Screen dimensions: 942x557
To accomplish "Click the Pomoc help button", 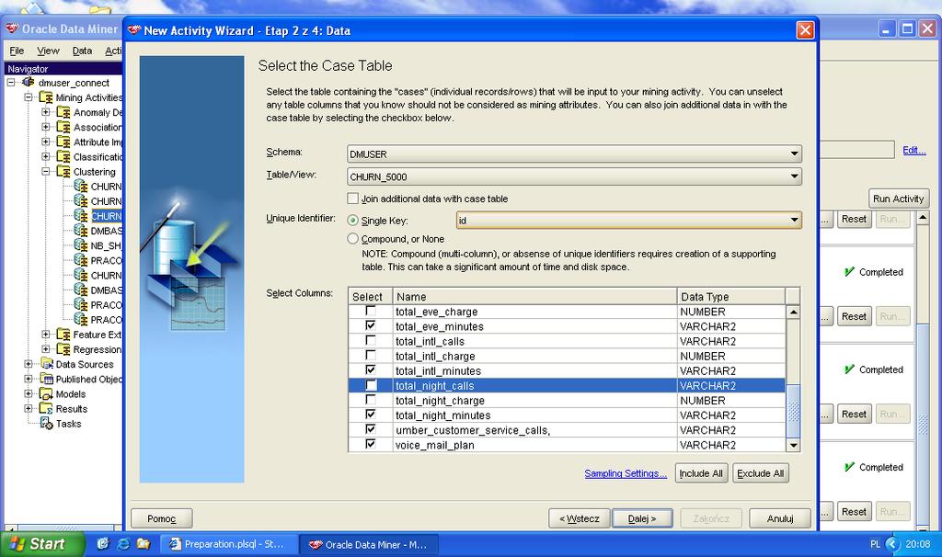I will pos(162,518).
